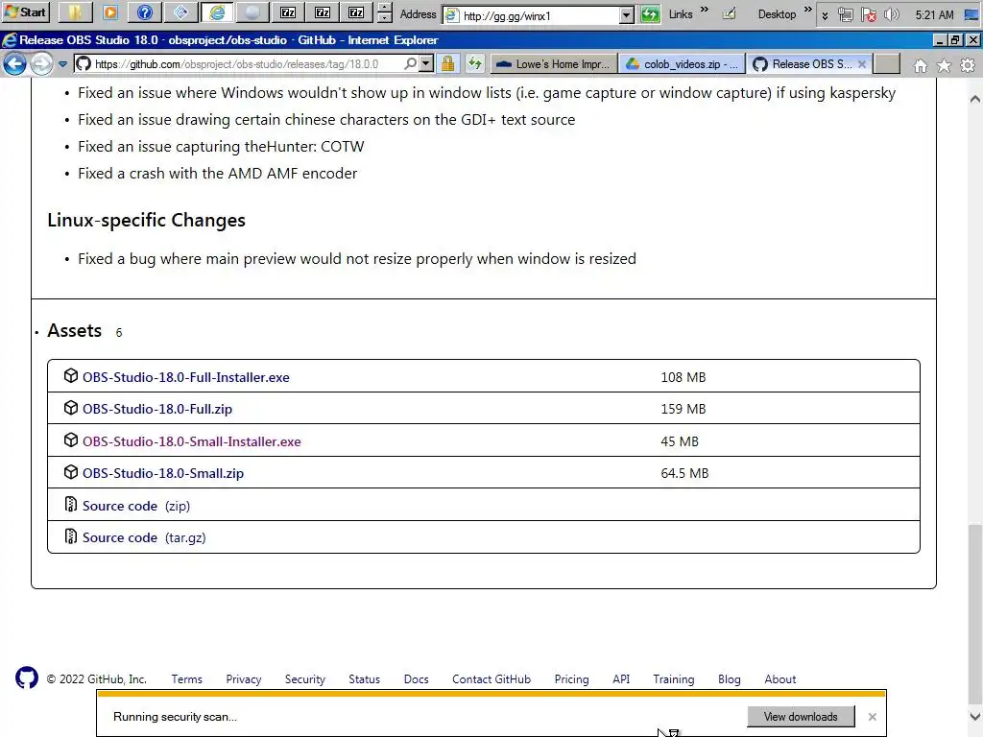The width and height of the screenshot is (983, 737).
Task: Open the API footer link
Action: [621, 679]
